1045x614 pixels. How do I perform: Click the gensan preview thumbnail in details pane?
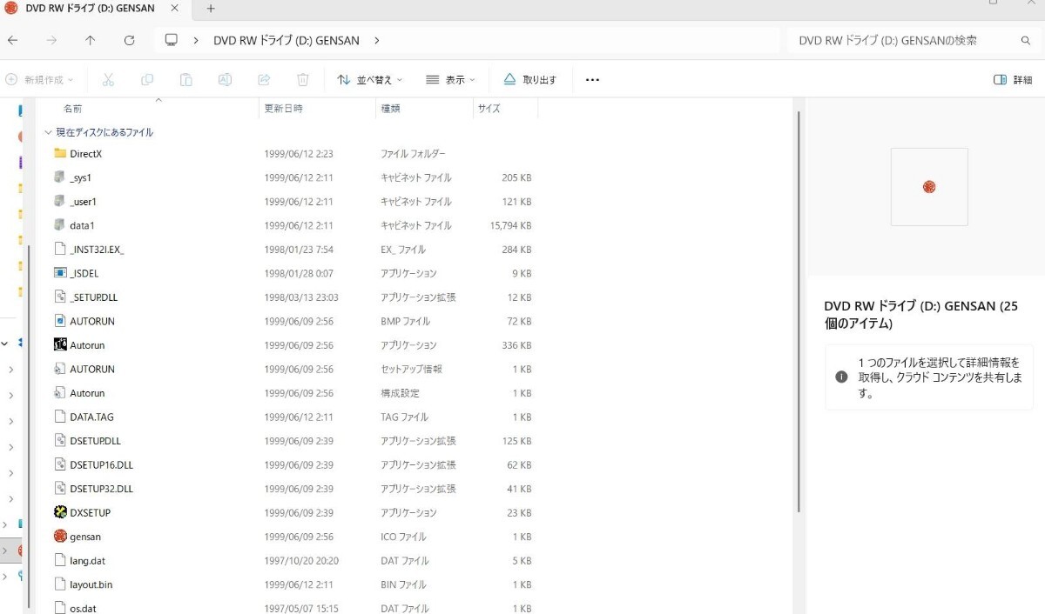(x=929, y=187)
